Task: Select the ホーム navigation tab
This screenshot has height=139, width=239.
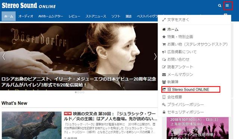Action: click(9, 16)
